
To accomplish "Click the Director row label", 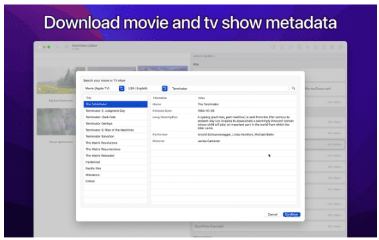I will [x=159, y=141].
